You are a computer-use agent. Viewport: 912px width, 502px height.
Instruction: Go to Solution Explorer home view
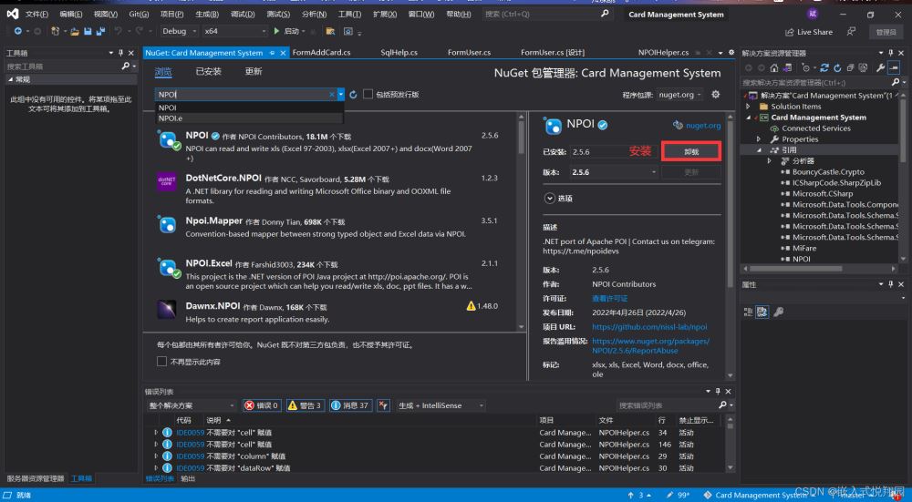tap(774, 68)
